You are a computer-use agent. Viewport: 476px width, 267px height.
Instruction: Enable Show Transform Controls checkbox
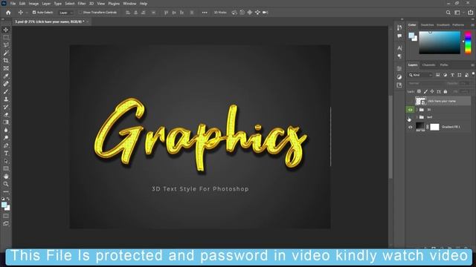80,13
